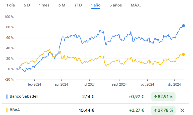Select the 1 día time range tab
Viewport: 193px width, 115px height.
11,5
